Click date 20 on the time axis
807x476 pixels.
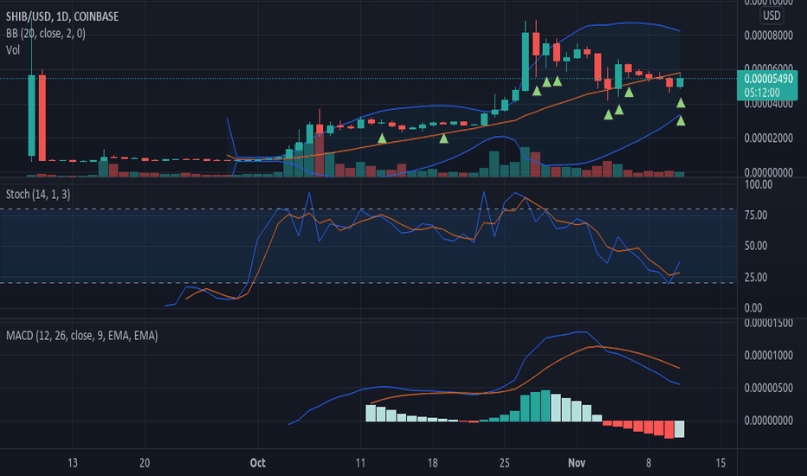tap(145, 463)
